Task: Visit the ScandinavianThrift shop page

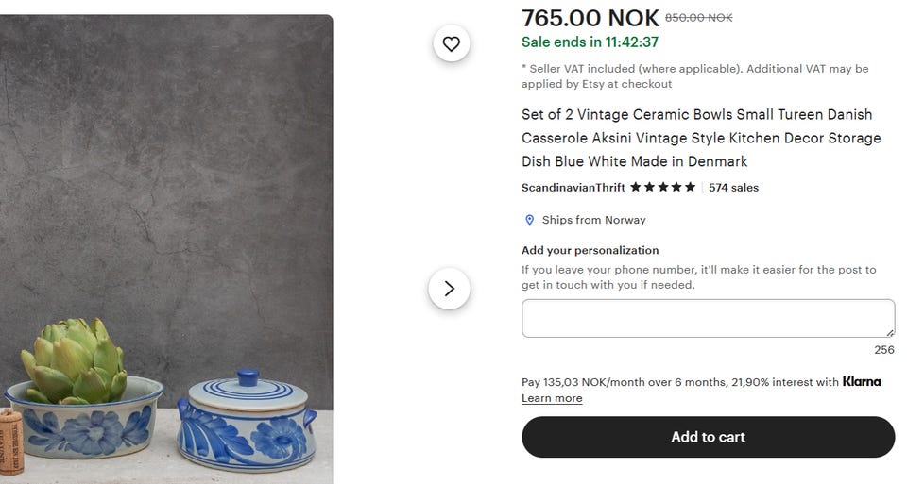Action: coord(573,188)
